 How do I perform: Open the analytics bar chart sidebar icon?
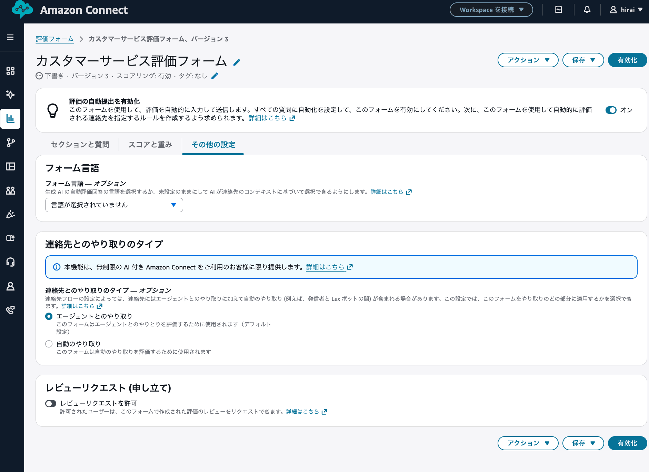(10, 118)
